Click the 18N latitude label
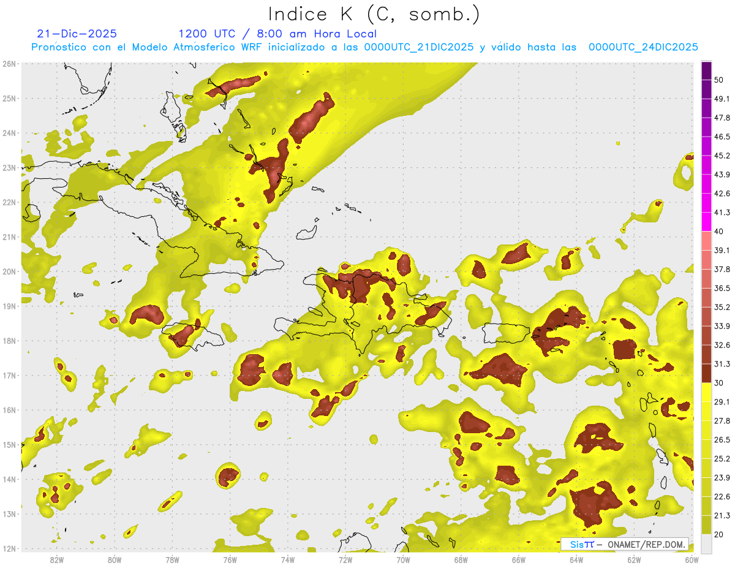735x568 pixels. [x=9, y=341]
